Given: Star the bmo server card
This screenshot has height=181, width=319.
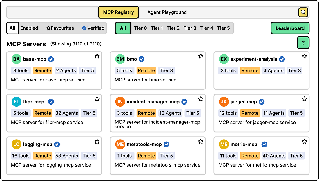Looking at the screenshot, I should [201, 56].
